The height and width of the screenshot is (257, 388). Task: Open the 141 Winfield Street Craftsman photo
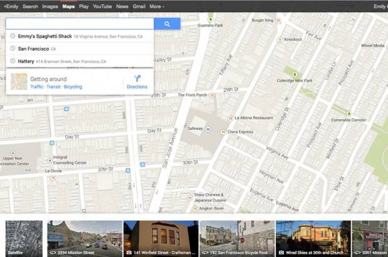pyautogui.click(x=161, y=238)
